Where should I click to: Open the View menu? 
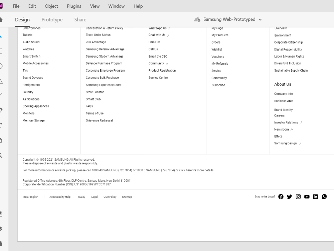(95, 6)
